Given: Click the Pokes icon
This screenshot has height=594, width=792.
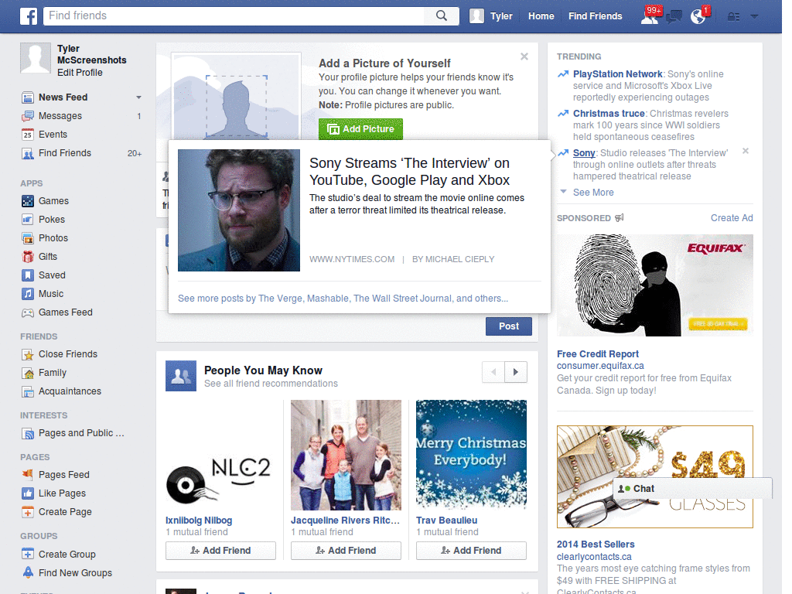Looking at the screenshot, I should [x=28, y=219].
